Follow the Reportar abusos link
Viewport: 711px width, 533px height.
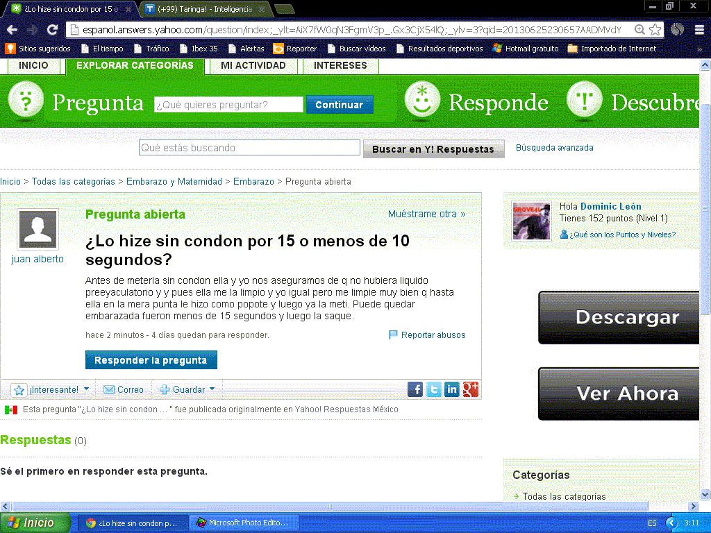pos(433,335)
